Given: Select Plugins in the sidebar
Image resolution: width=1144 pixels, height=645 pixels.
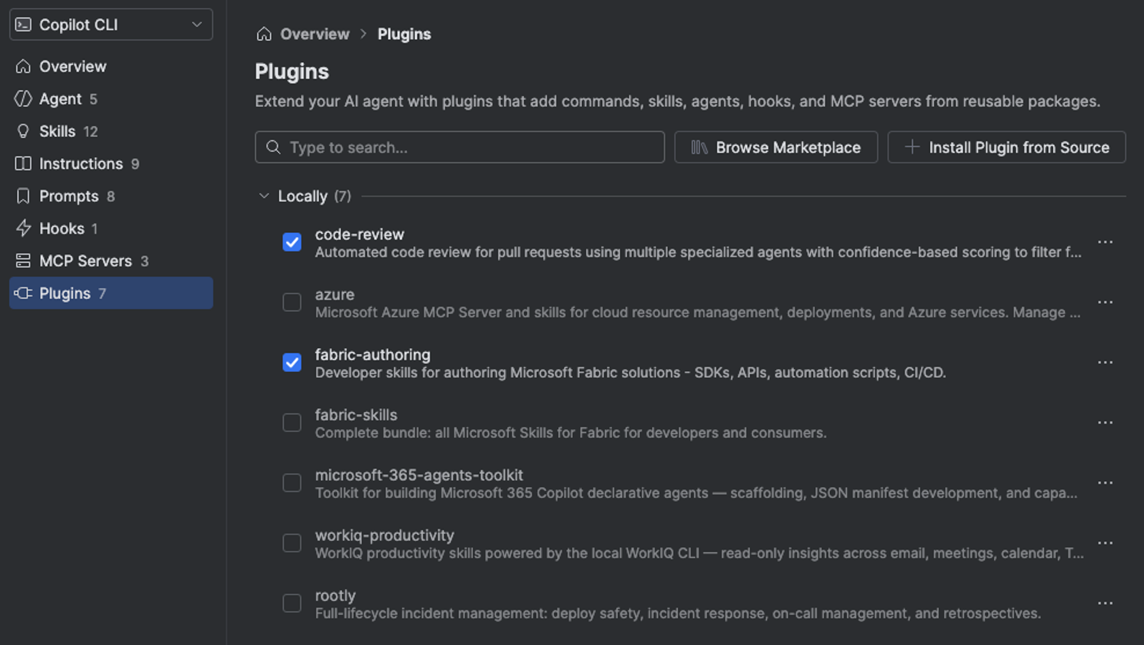Looking at the screenshot, I should (x=111, y=293).
